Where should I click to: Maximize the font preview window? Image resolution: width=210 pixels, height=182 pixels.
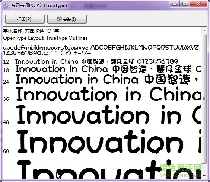(x=185, y=4)
